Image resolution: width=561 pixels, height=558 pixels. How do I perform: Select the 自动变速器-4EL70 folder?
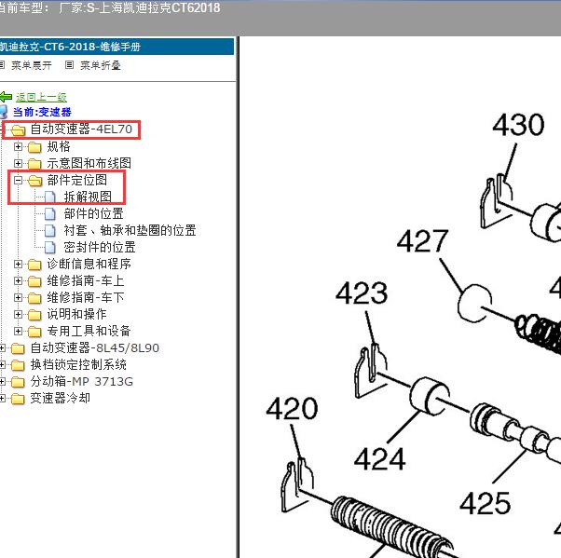click(x=81, y=129)
